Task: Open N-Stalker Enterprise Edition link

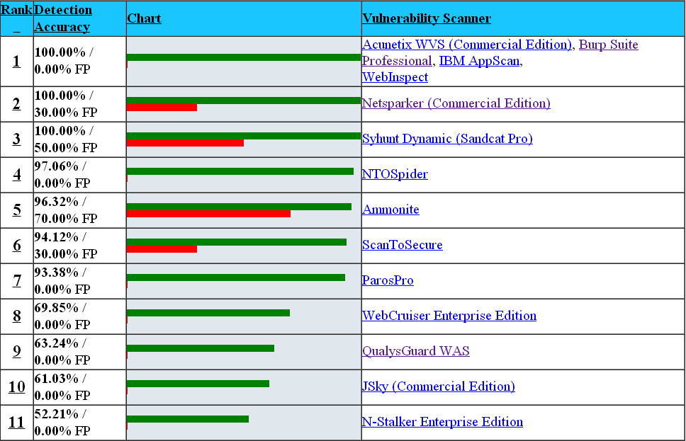Action: point(442,422)
